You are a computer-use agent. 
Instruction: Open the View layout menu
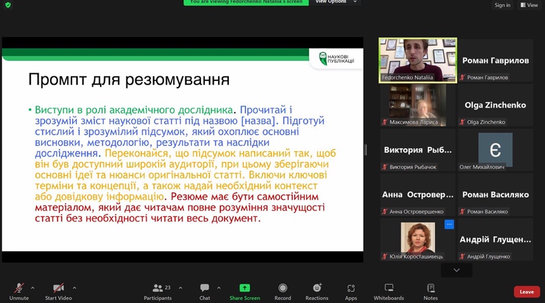coord(529,5)
